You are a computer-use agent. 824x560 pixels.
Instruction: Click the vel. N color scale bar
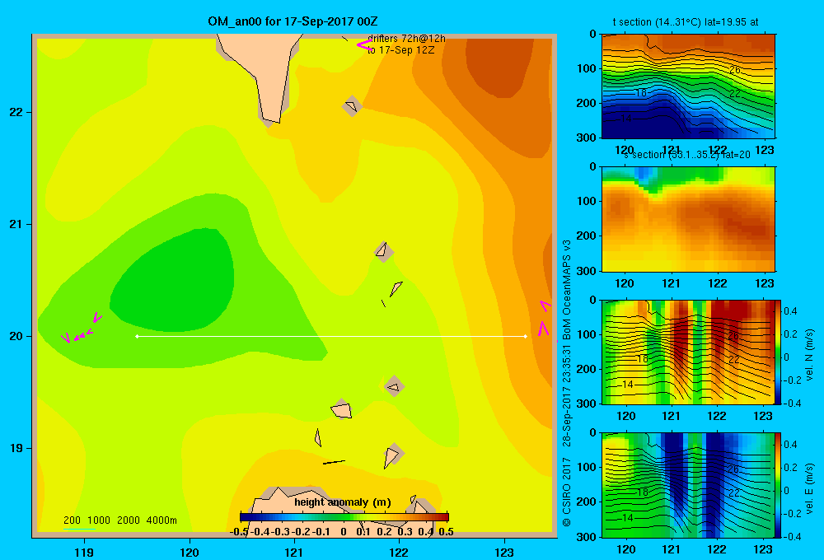(779, 352)
